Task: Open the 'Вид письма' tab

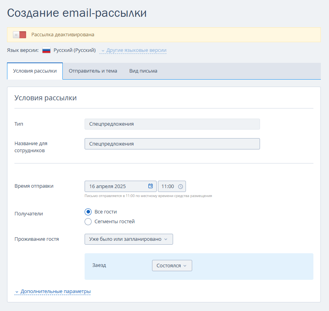Action: 143,71
